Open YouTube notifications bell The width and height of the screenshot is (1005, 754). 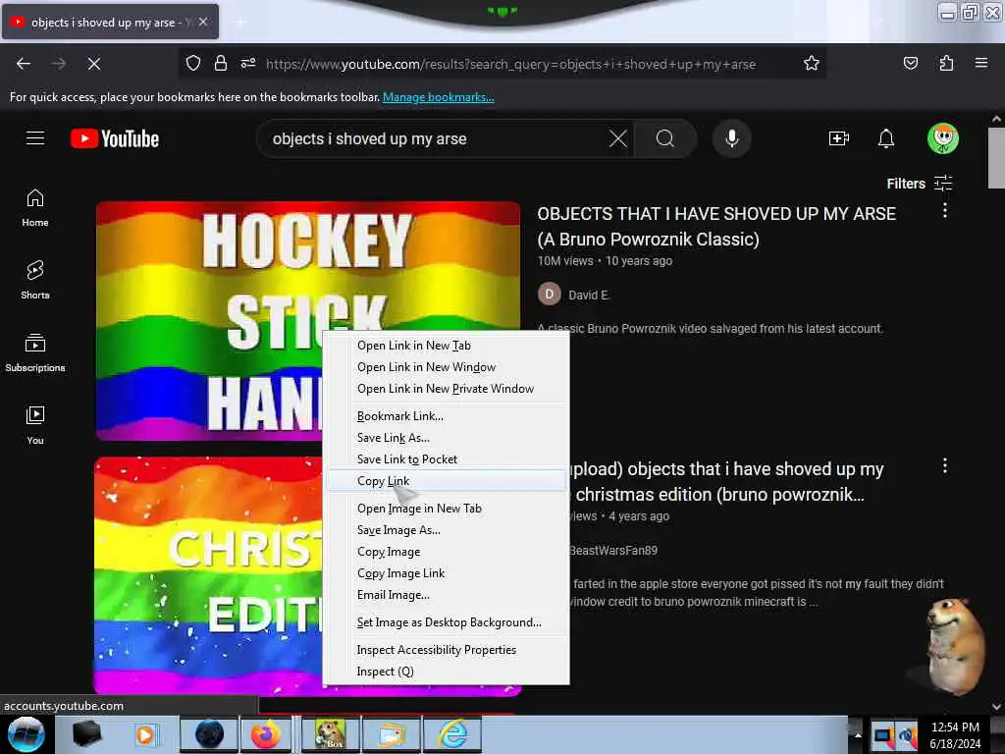[x=886, y=138]
